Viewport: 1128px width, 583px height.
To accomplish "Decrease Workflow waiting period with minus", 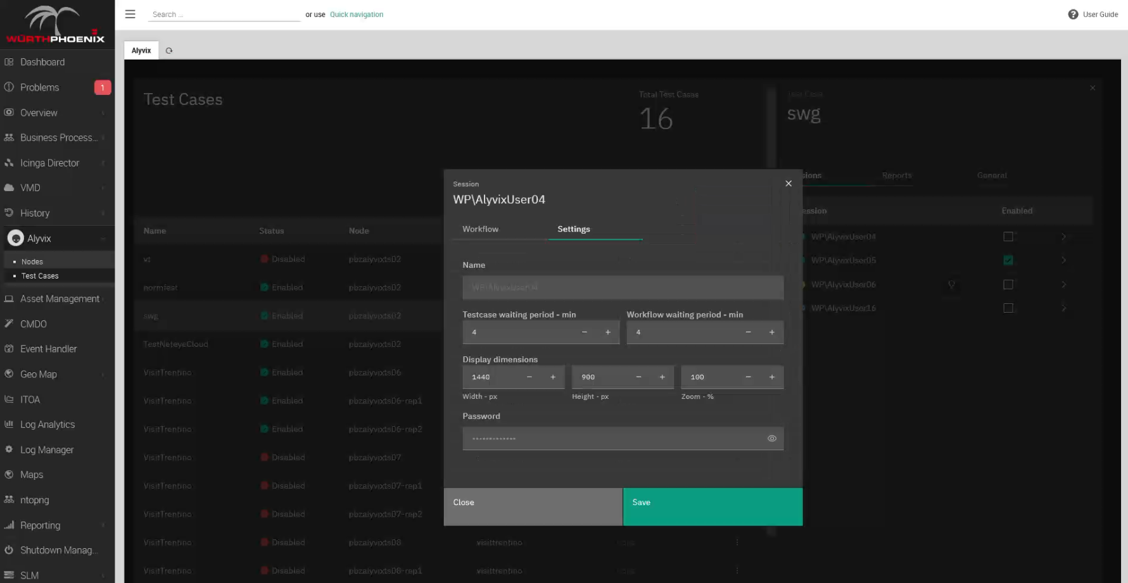I will point(748,332).
